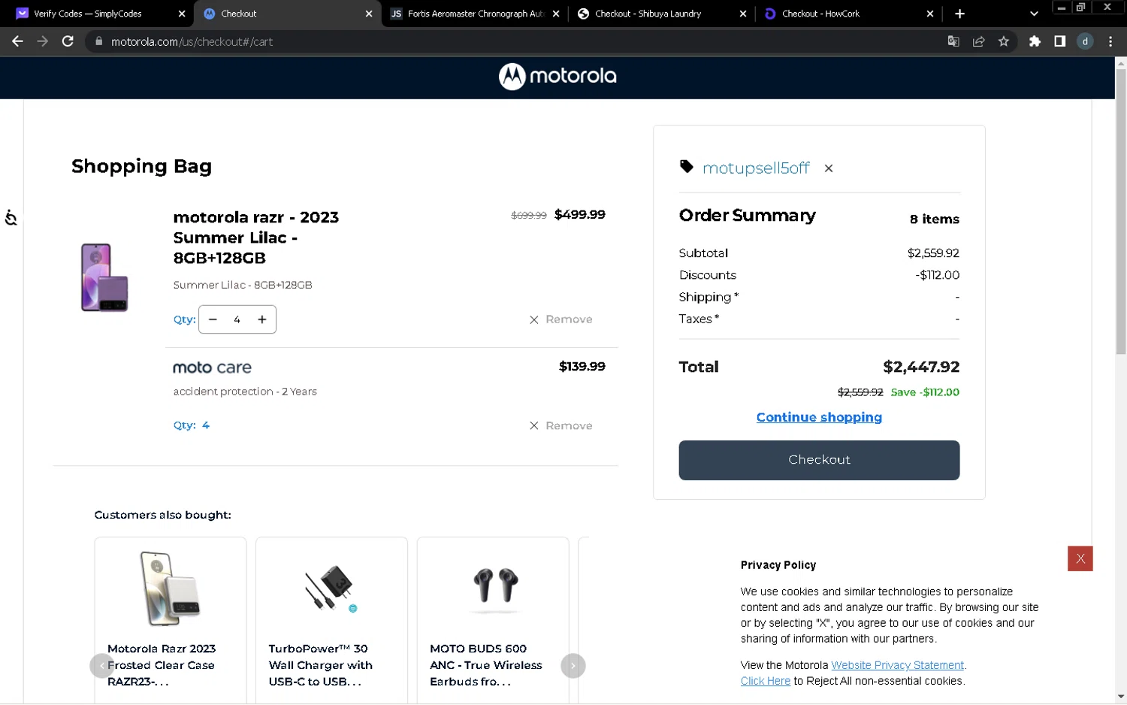The image size is (1127, 705).
Task: Open Chrome three-dot menu
Action: [x=1110, y=41]
